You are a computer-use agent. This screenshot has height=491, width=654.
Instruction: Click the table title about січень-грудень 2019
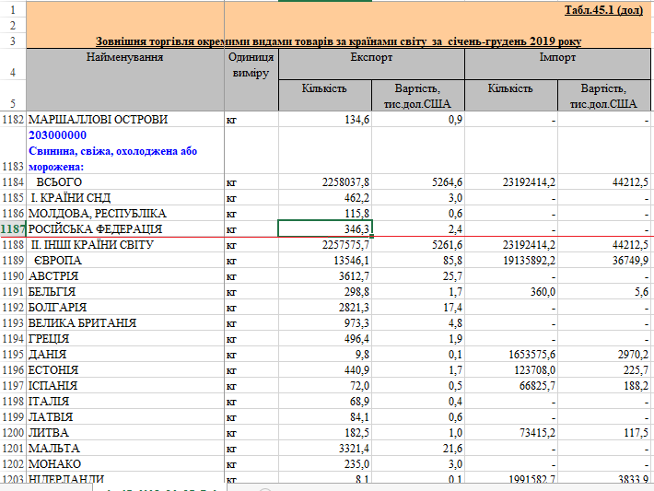(338, 41)
